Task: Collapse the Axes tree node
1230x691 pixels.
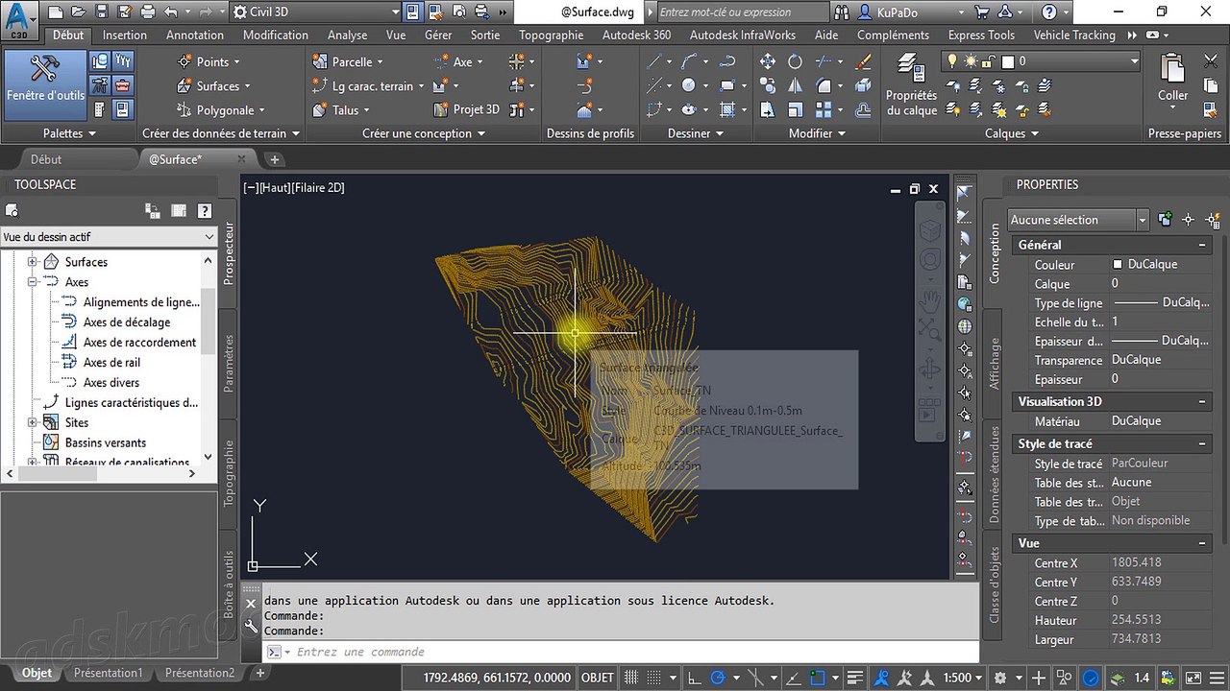Action: [x=32, y=282]
